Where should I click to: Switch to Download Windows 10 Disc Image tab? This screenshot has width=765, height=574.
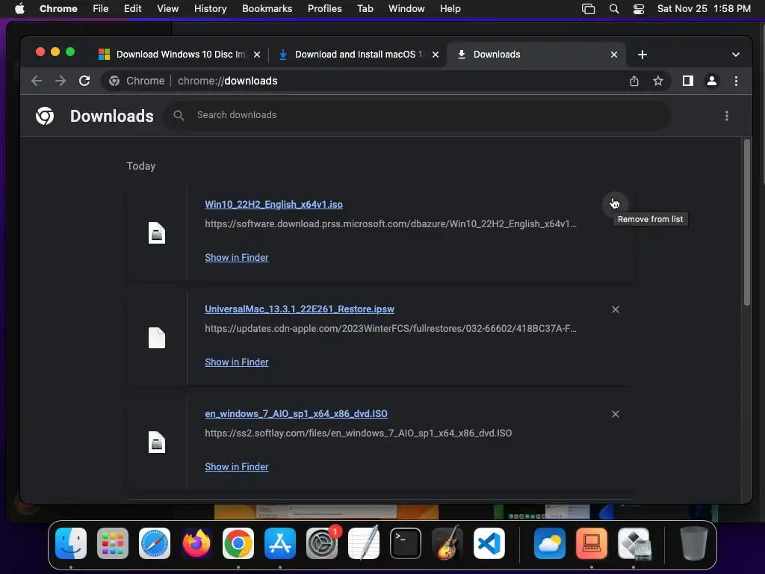[178, 55]
